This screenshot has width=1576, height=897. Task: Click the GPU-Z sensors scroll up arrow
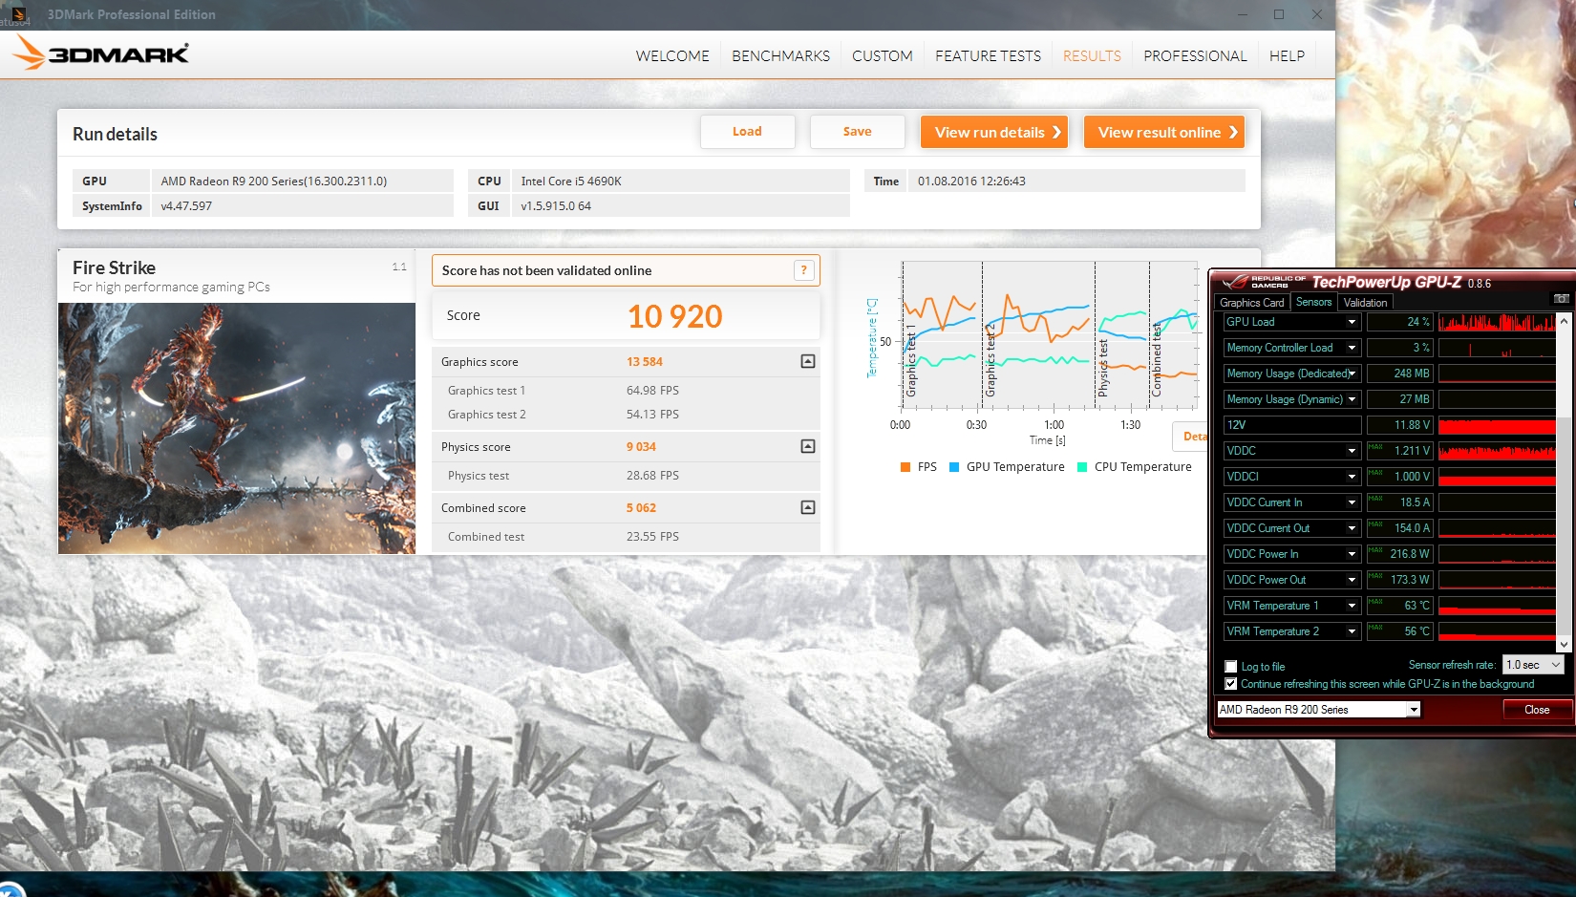[x=1564, y=321]
